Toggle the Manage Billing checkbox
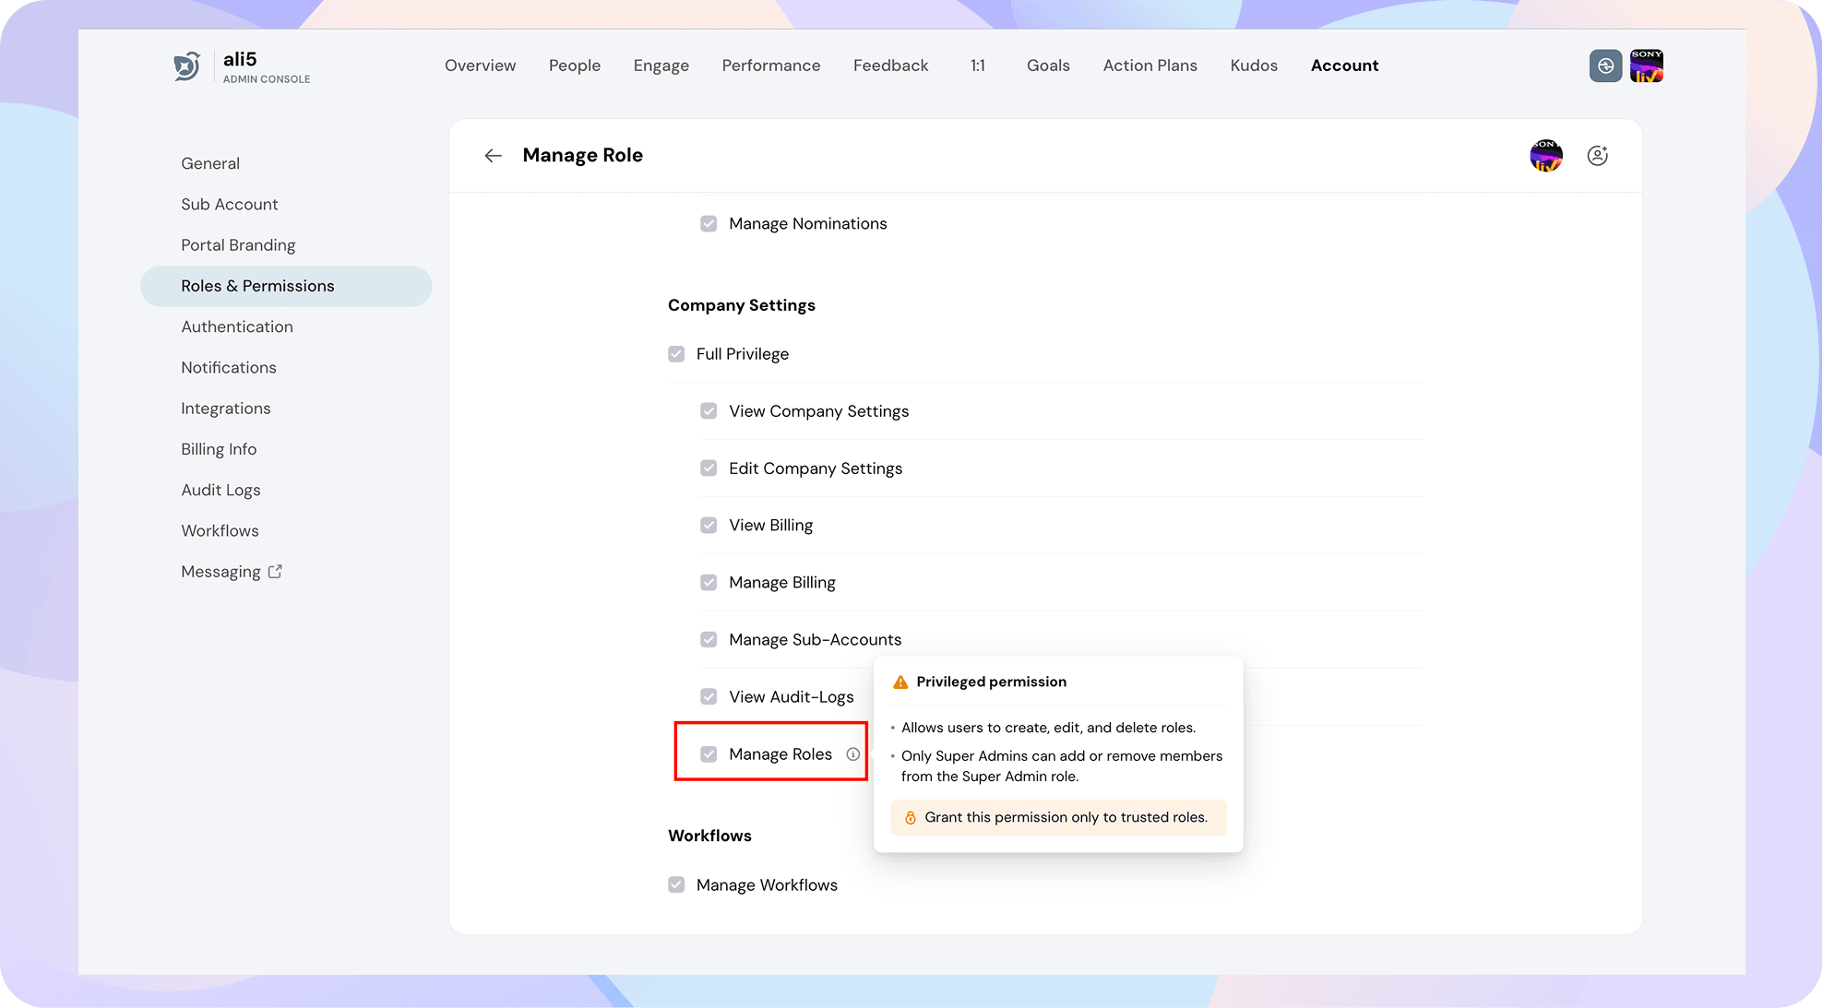The image size is (1823, 1008). click(x=709, y=583)
